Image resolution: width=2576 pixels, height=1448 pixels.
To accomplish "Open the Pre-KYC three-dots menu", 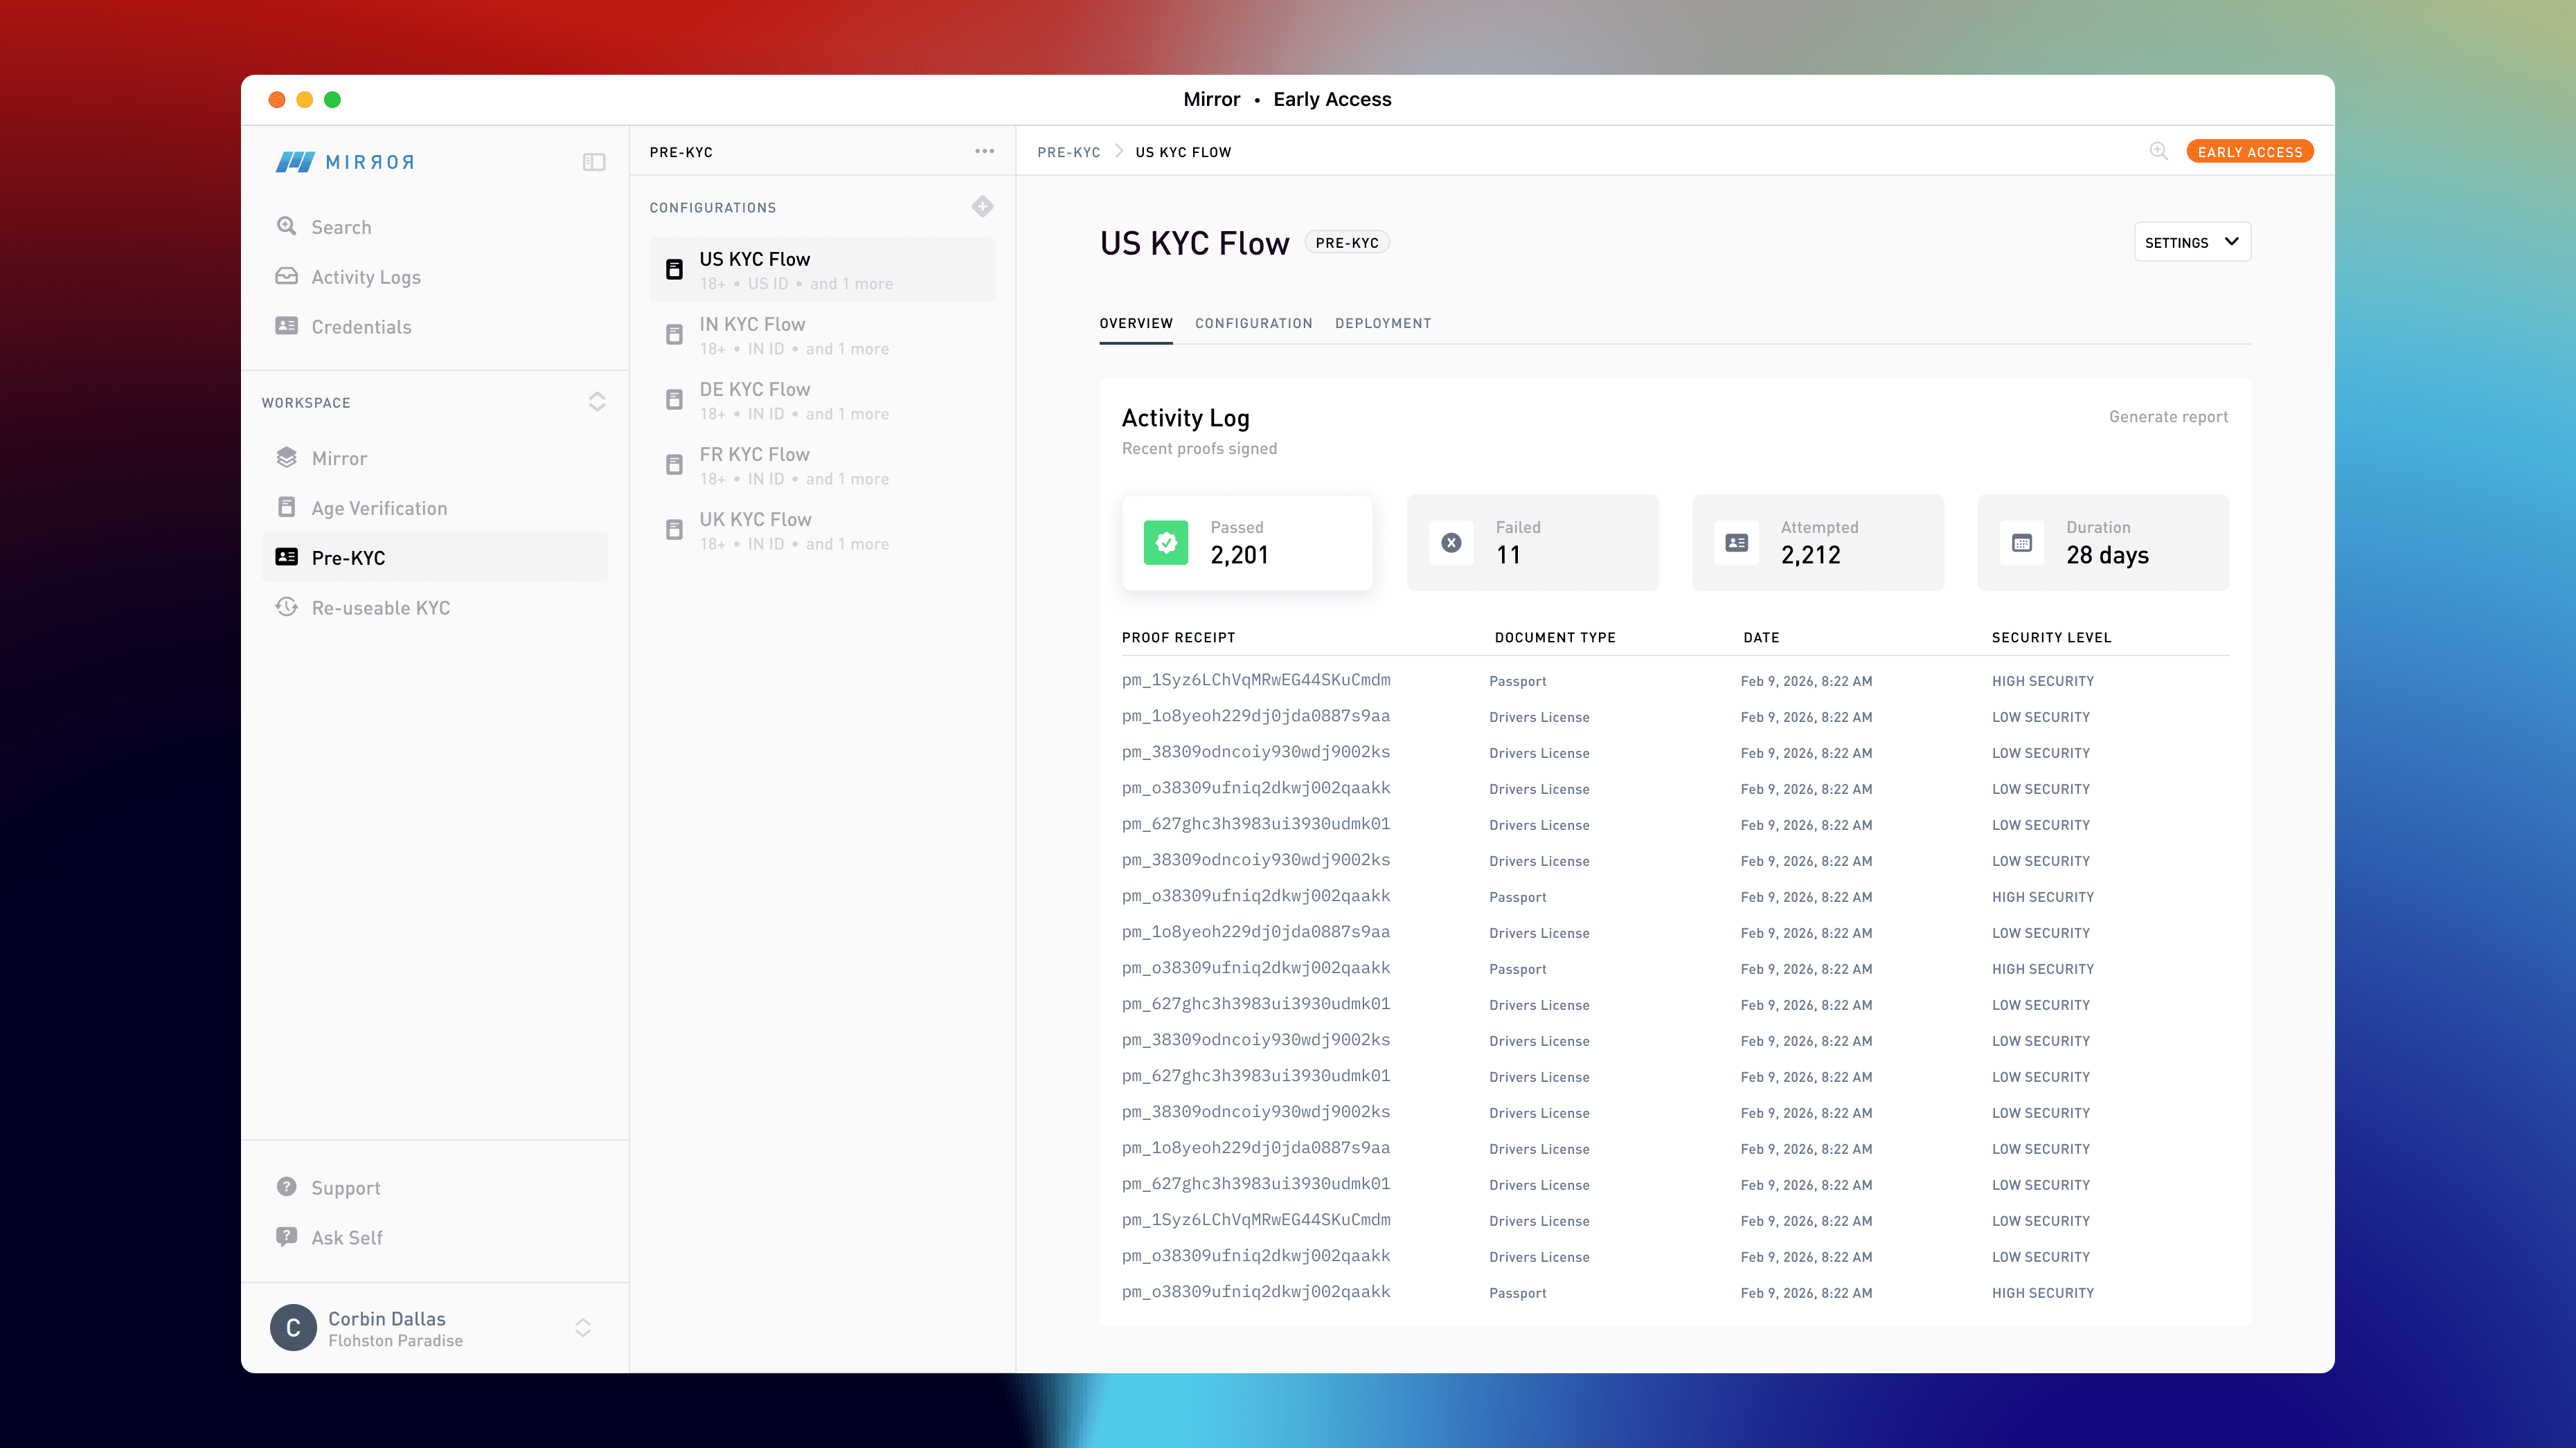I will pos(984,152).
